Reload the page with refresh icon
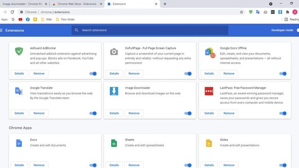Viewport: 299px width, 168px height. coord(13,12)
